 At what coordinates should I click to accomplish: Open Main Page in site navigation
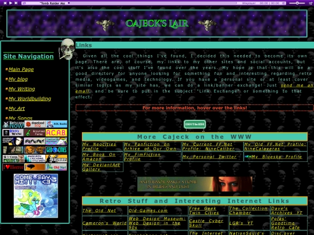pos(21,70)
